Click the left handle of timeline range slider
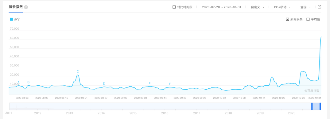This screenshot has width=330, height=119. tap(312, 106)
